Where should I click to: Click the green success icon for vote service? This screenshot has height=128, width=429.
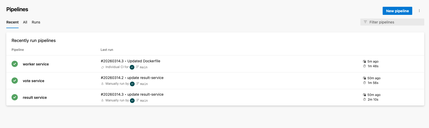tap(15, 81)
